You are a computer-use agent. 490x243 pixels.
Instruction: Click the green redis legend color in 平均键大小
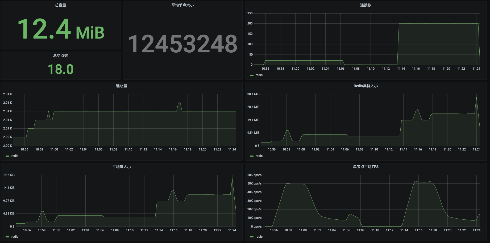pos(7,237)
